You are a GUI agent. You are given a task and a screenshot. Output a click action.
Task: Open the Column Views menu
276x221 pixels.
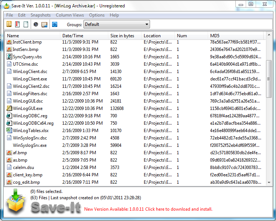coord(70,15)
